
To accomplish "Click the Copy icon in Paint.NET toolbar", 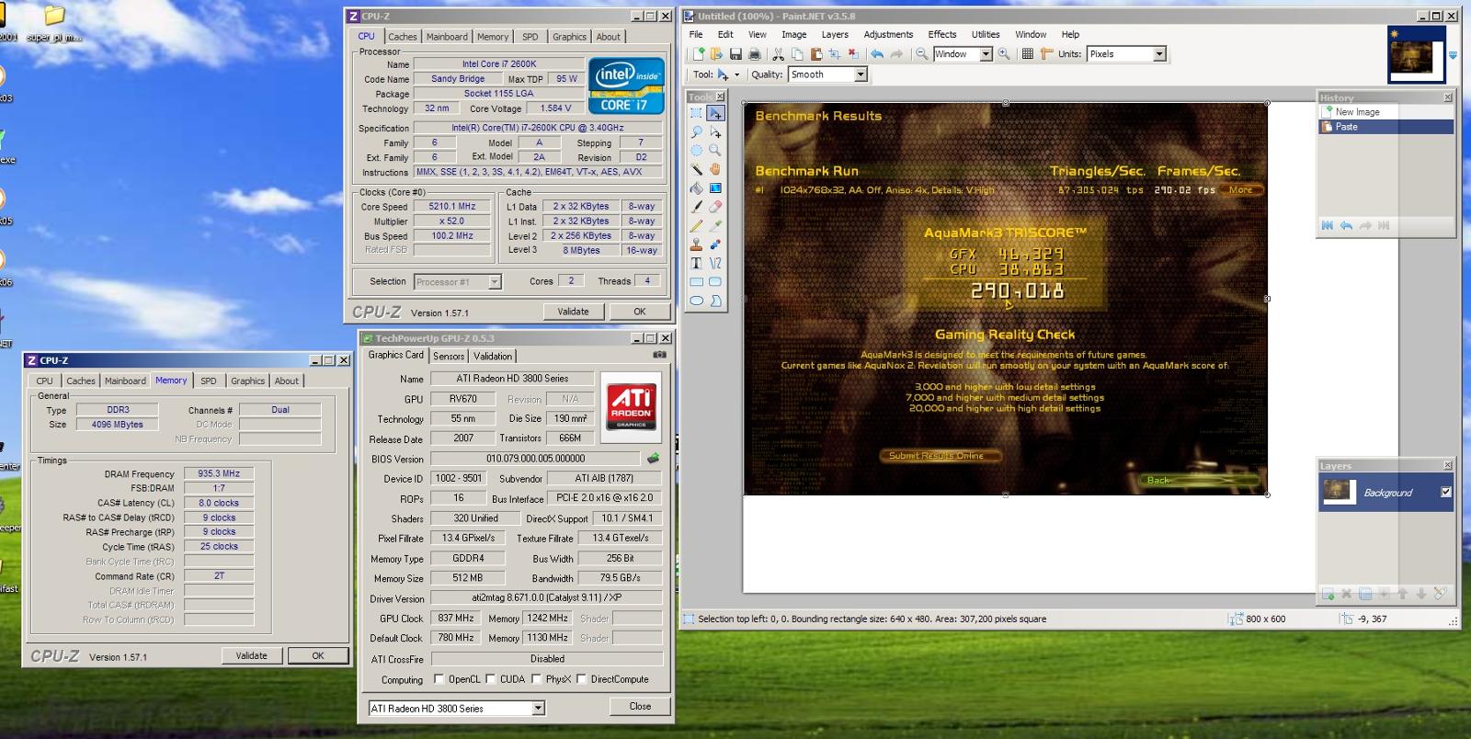I will 796,54.
